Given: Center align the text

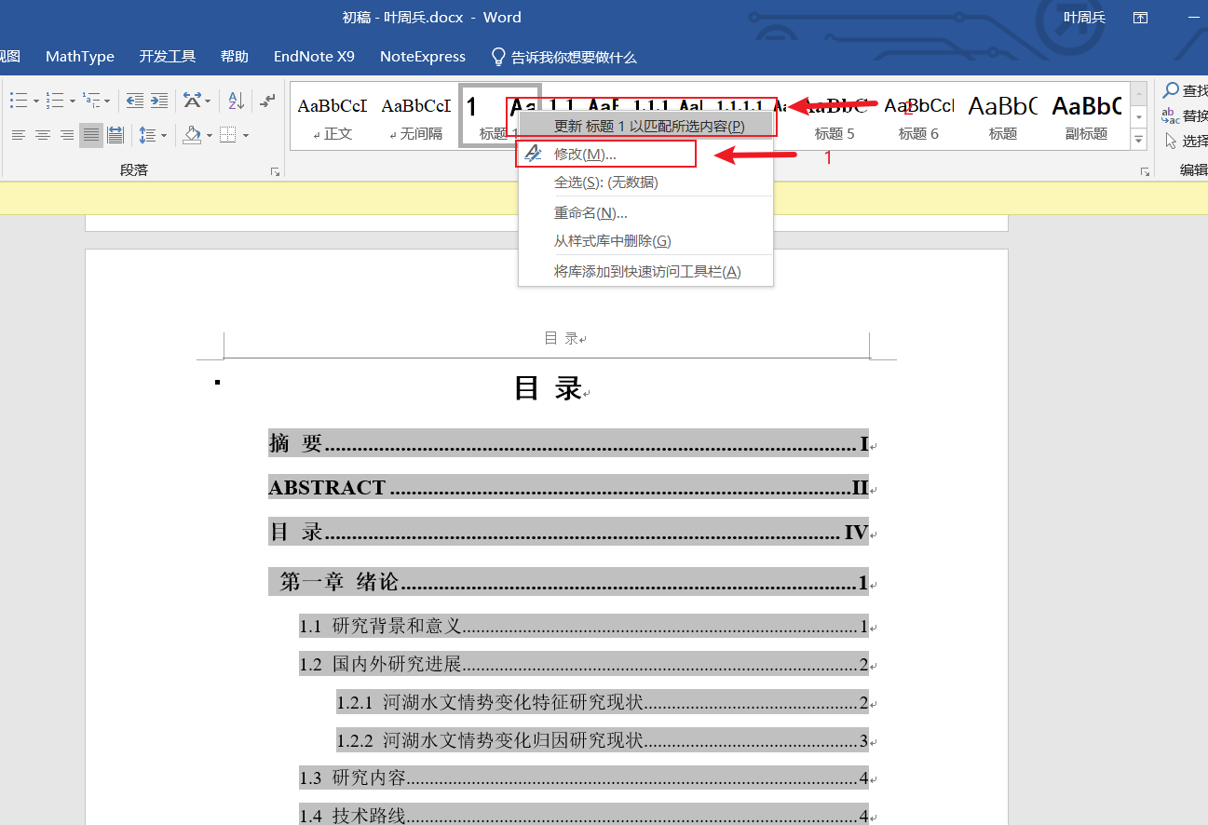Looking at the screenshot, I should click(x=43, y=136).
